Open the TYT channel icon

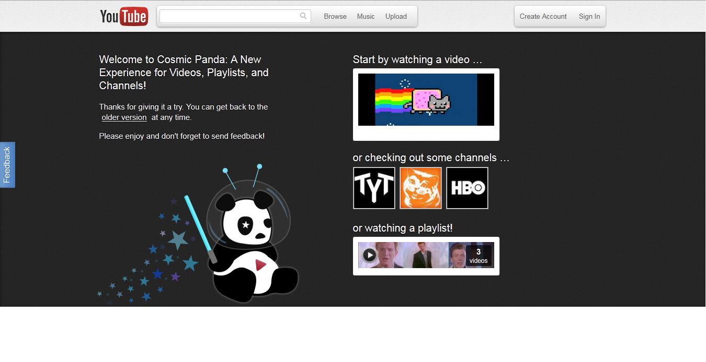374,188
